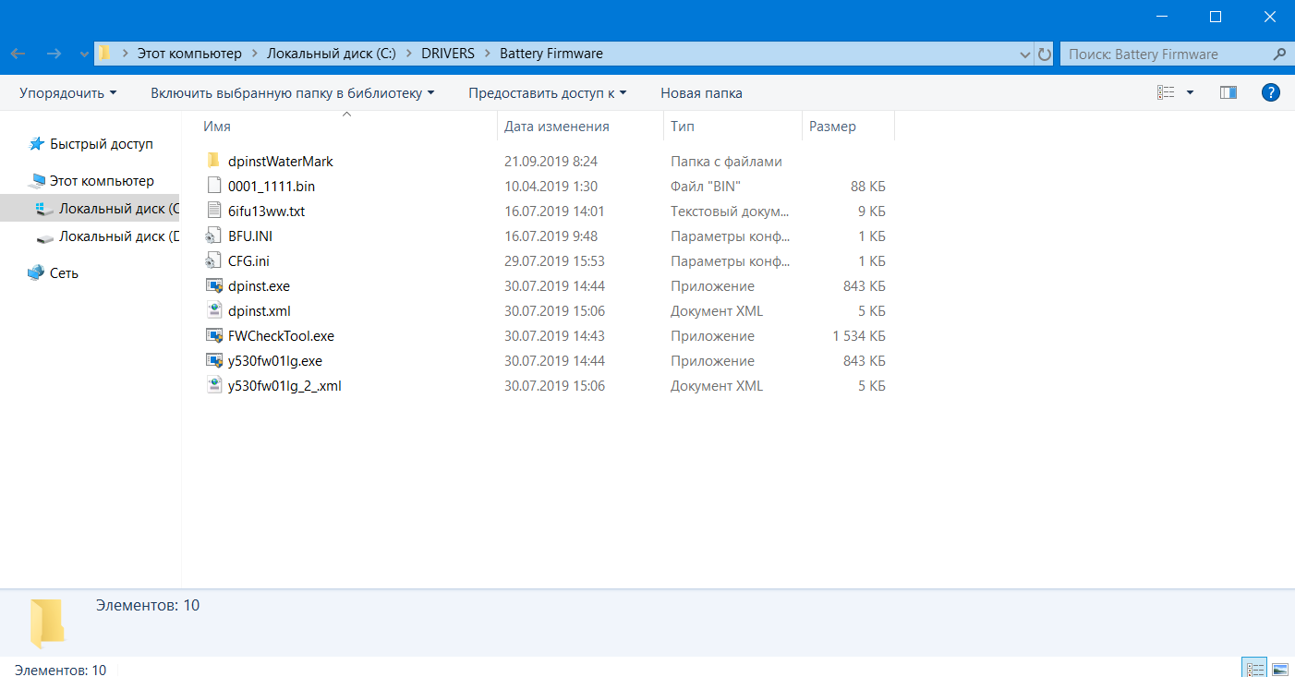Select the file name y530fw01lg_2_.xml
Image resolution: width=1295 pixels, height=677 pixels.
(284, 386)
